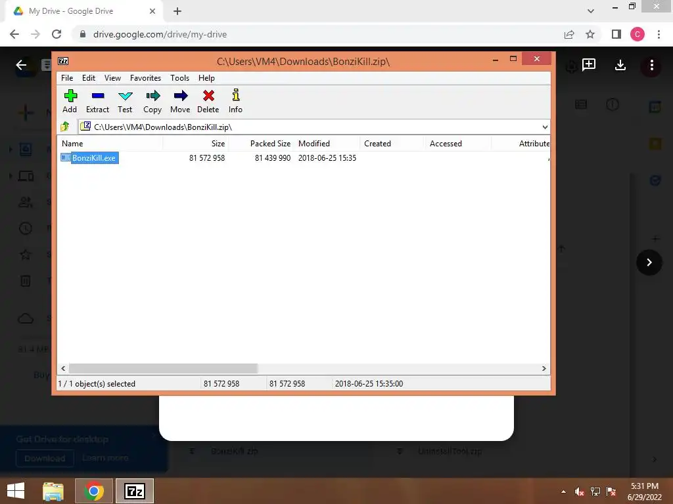Viewport: 673px width, 504px height.
Task: Open the Favorites menu
Action: [145, 78]
